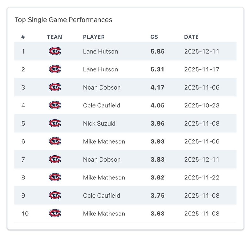The height and width of the screenshot is (239, 252).
Task: Sort by the DATE column header
Action: 191,37
